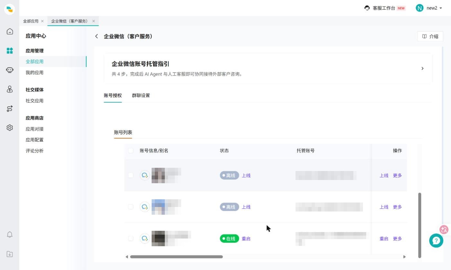Switch to the 全部应用 top tab
Viewport: 451px width, 270px height.
pyautogui.click(x=31, y=21)
